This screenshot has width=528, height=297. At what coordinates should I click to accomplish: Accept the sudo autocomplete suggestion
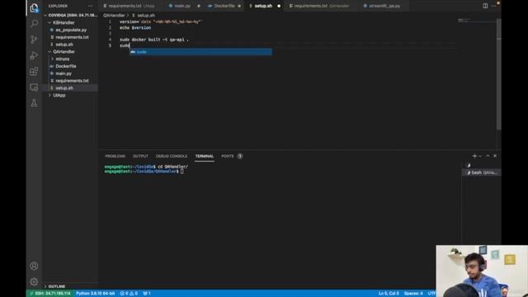[x=200, y=52]
